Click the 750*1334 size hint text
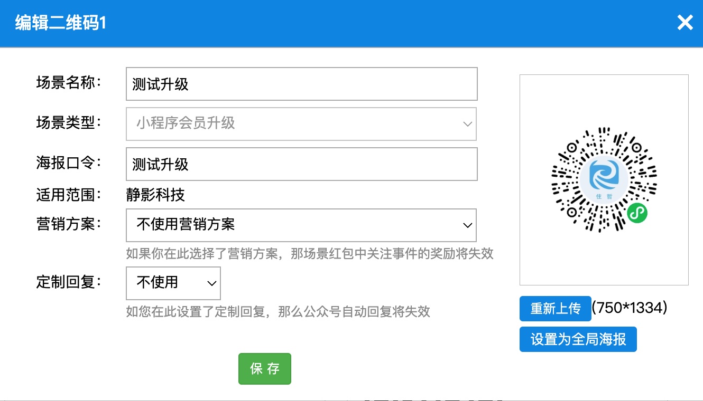 pyautogui.click(x=630, y=308)
